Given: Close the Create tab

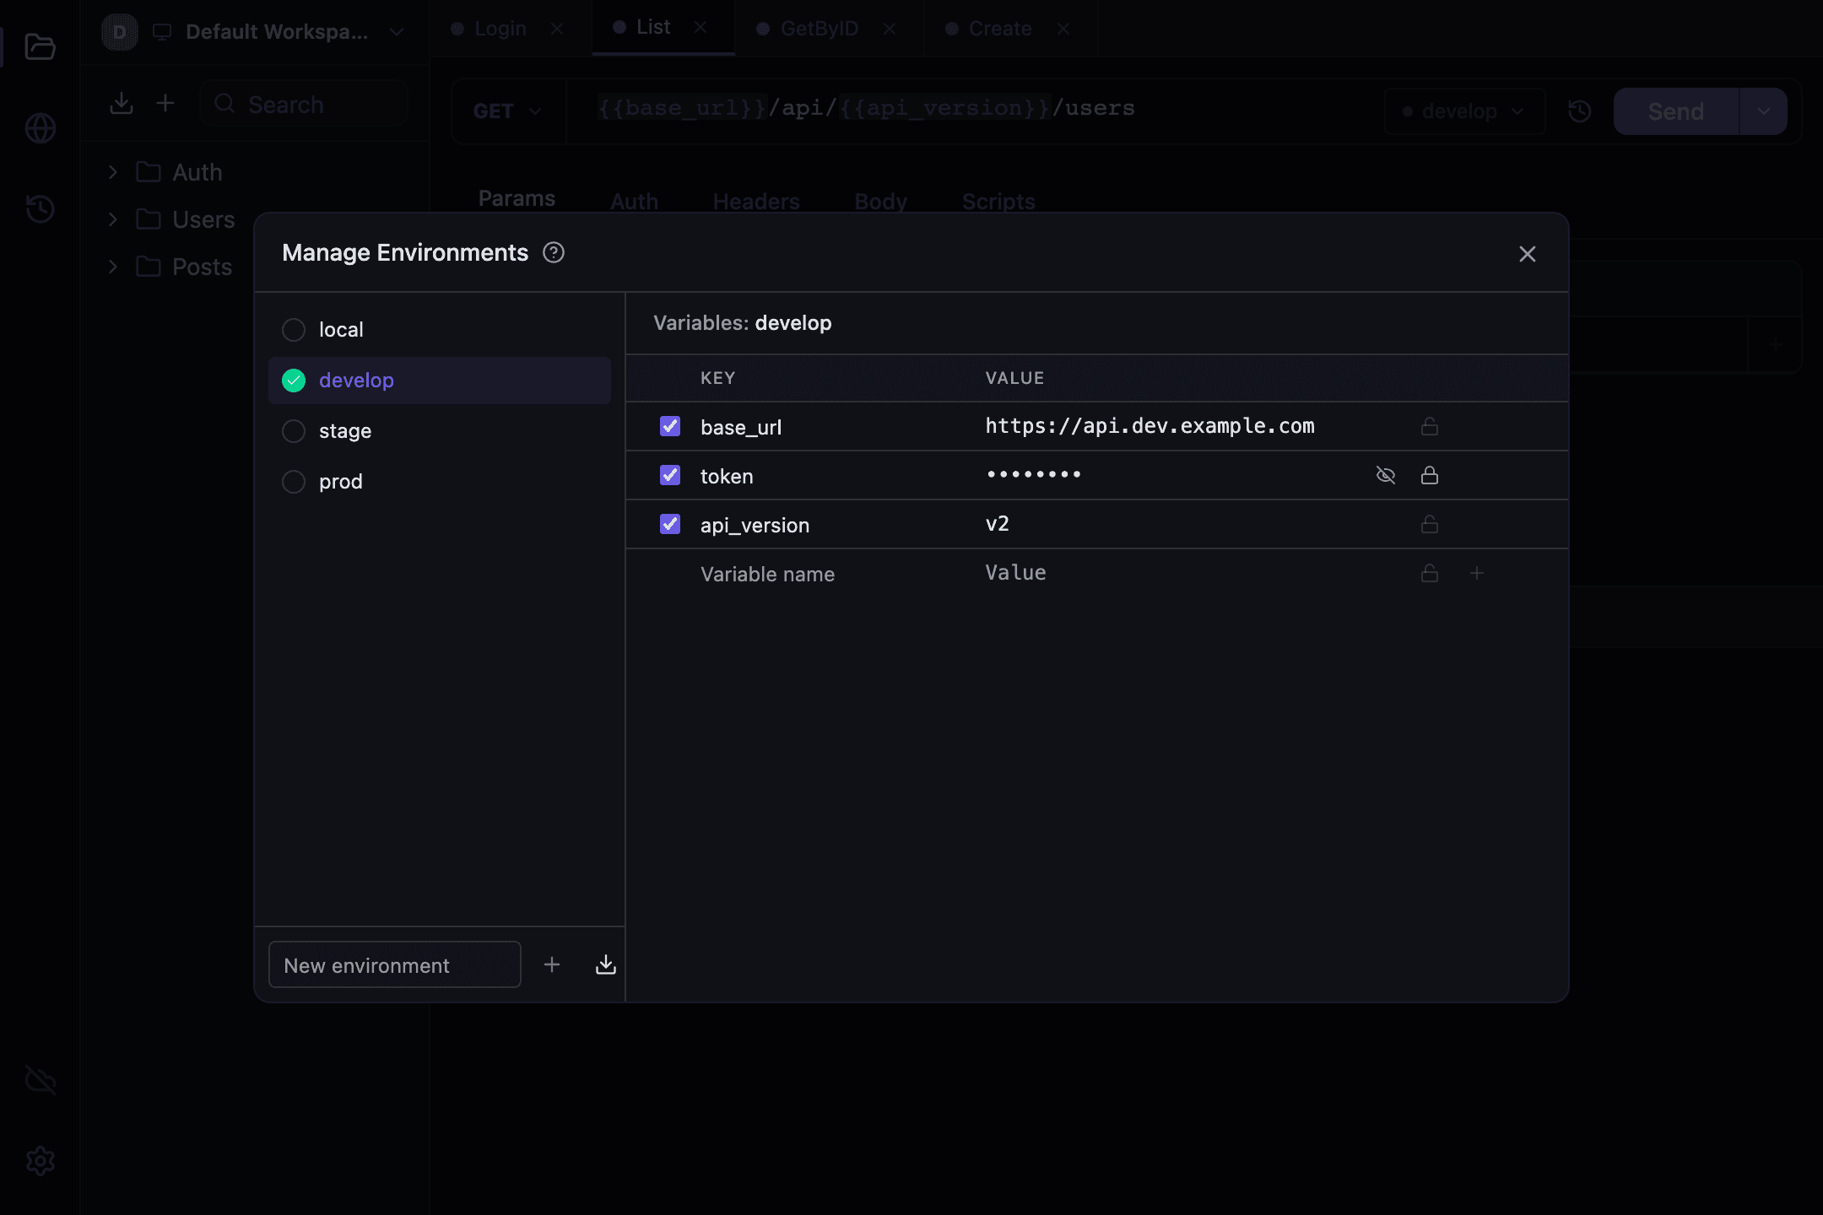Looking at the screenshot, I should 1063,29.
